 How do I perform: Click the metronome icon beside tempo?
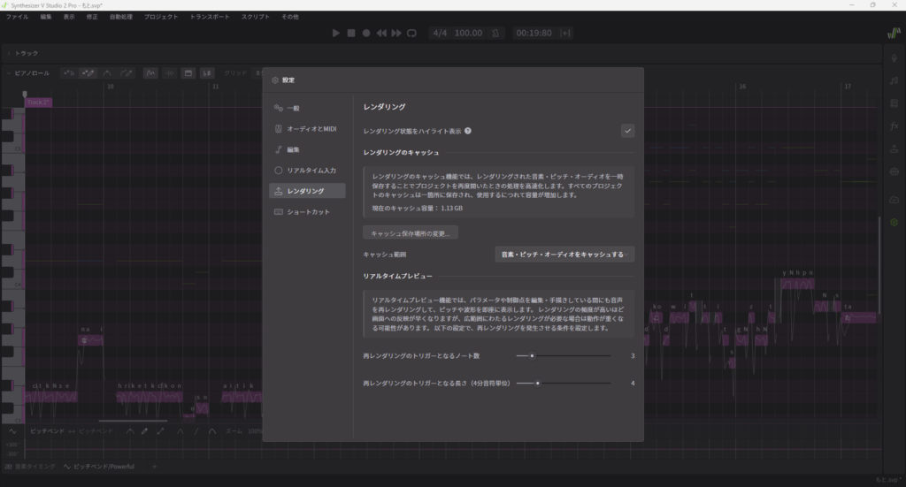(496, 33)
